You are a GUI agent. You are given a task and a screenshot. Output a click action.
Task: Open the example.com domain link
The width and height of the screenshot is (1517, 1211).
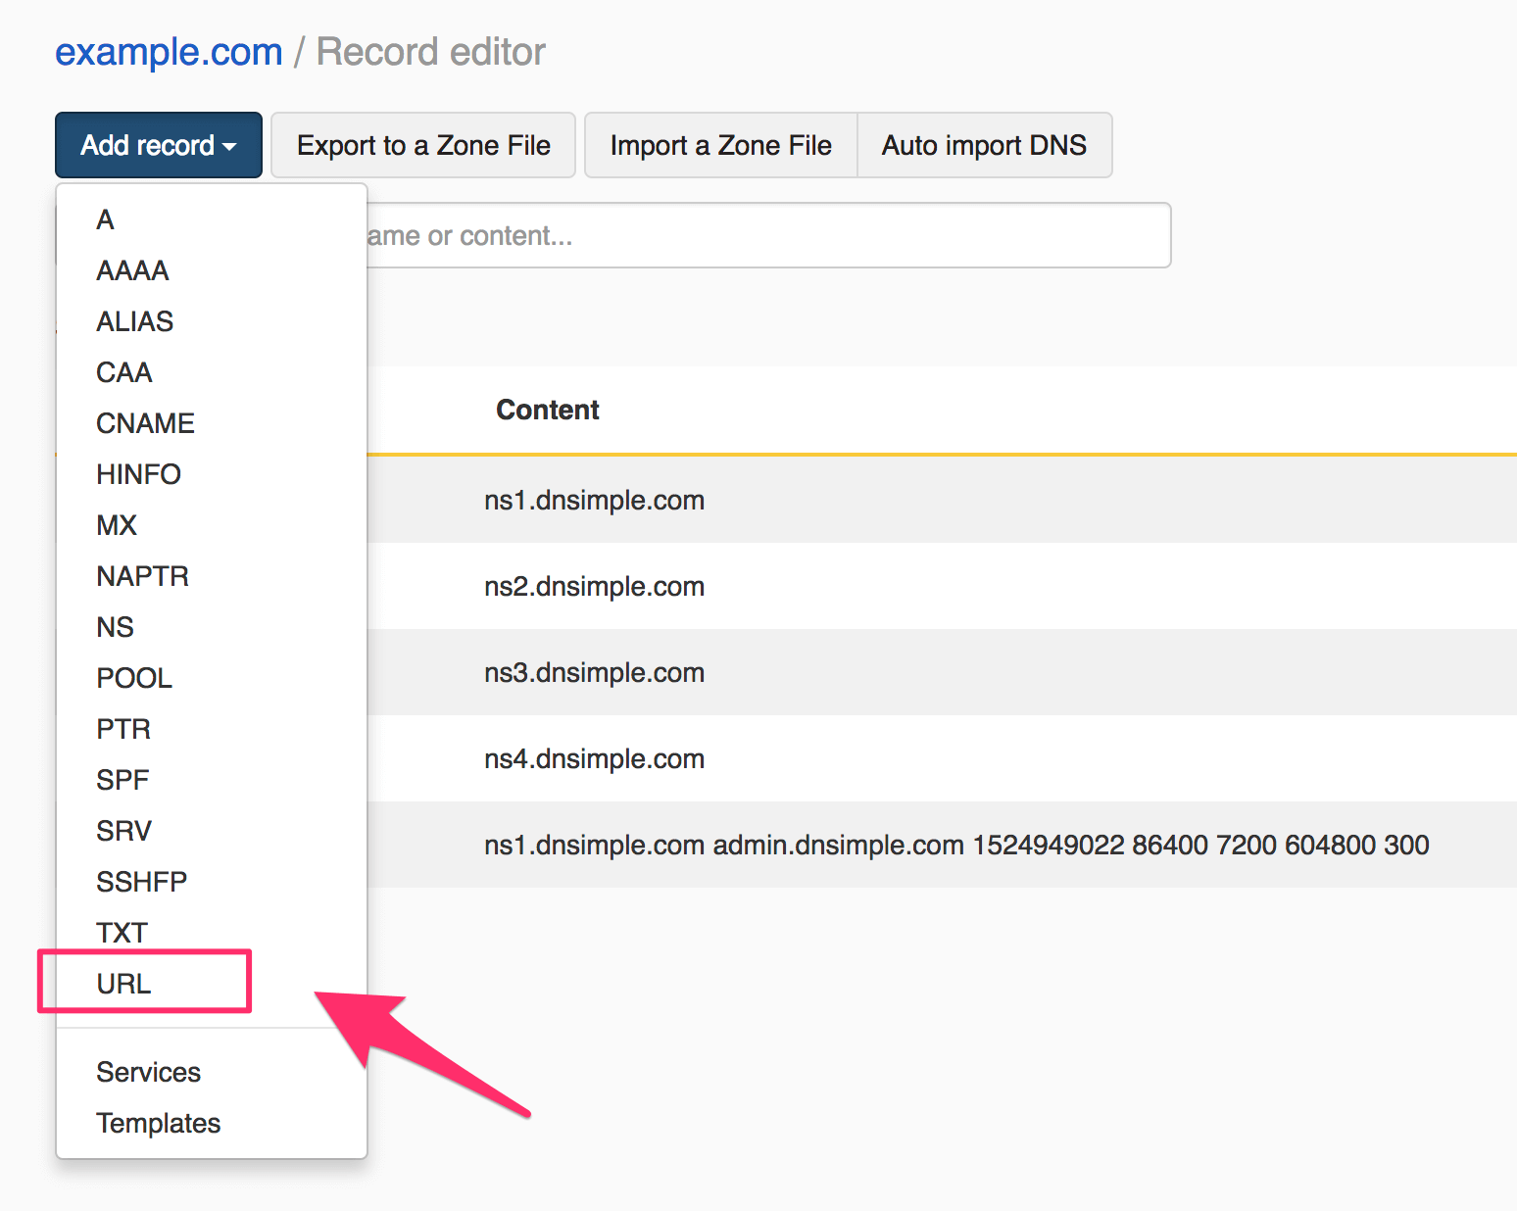tap(168, 51)
